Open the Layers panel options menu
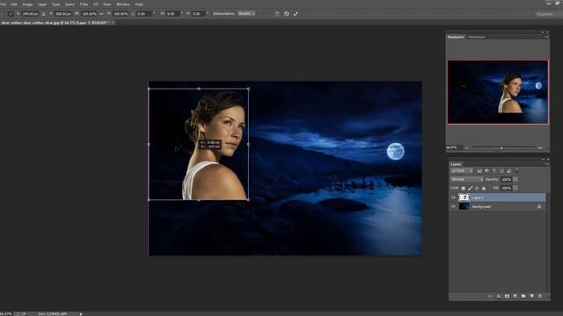The height and width of the screenshot is (316, 563). coord(546,164)
